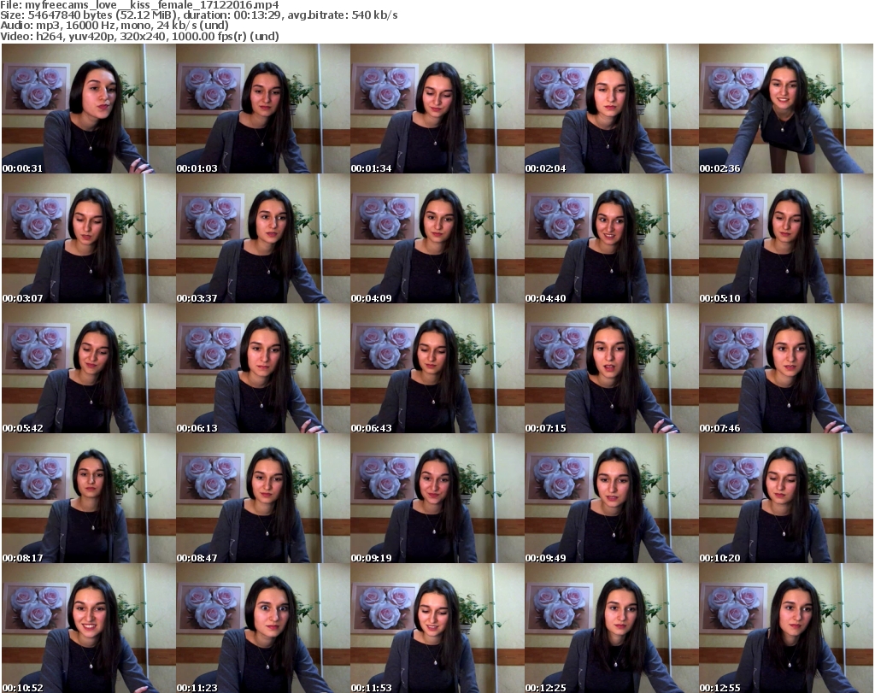
Task: Click the file name text in header
Action: 145,5
